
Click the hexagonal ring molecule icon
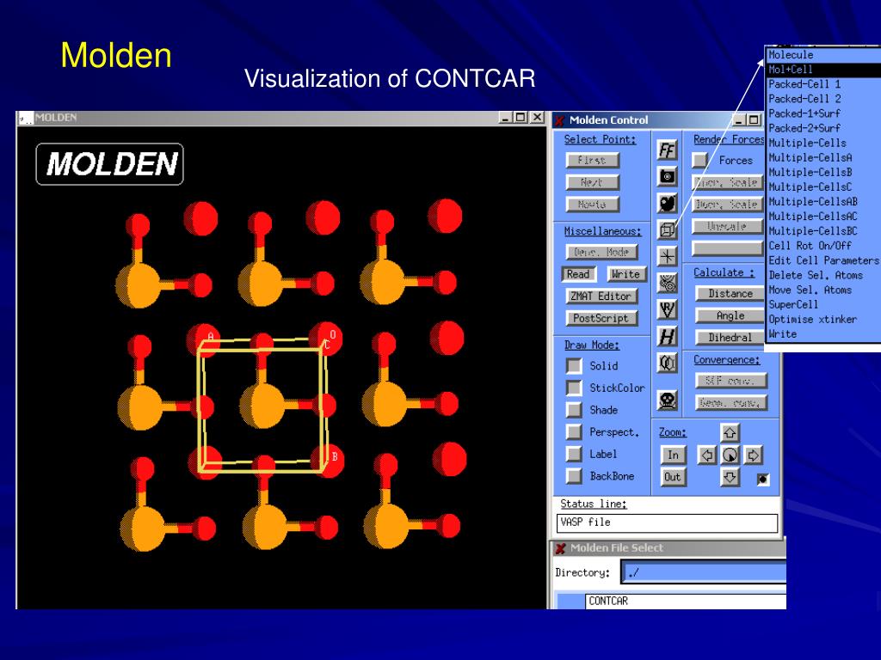coord(667,364)
